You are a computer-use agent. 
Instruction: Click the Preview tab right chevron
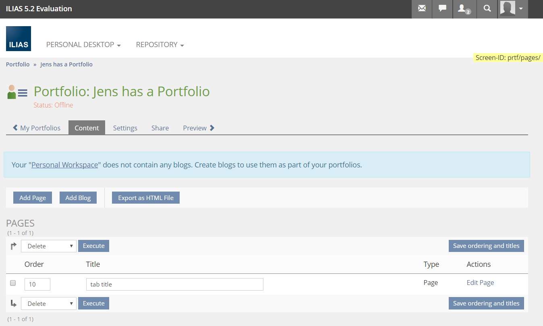tap(212, 128)
